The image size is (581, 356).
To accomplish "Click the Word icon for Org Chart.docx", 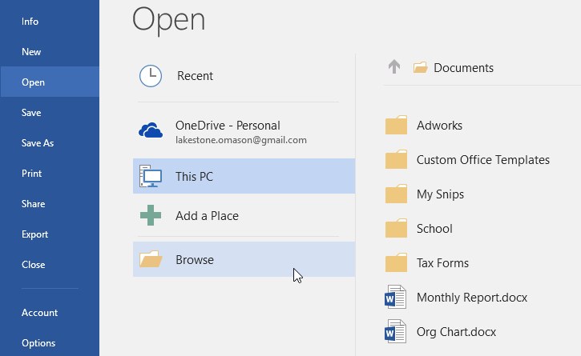I will click(396, 332).
